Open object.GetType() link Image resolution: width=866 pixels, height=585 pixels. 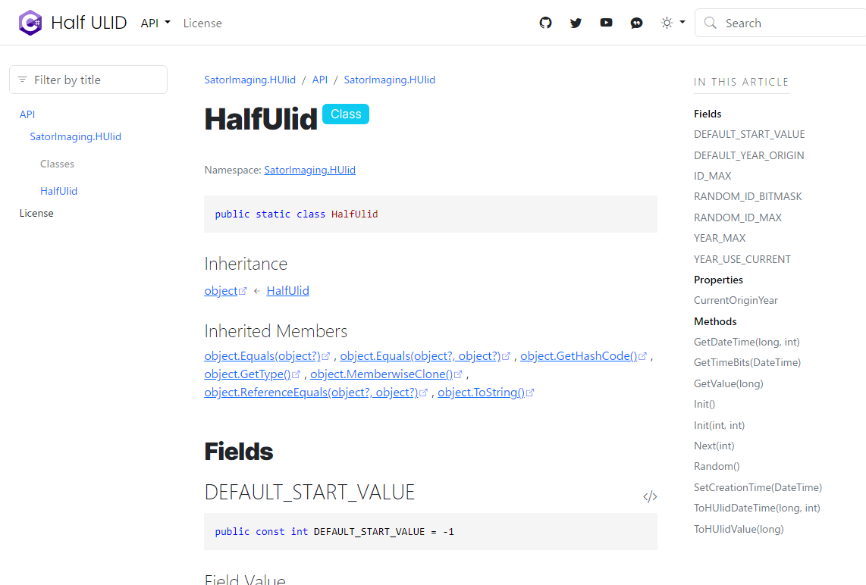[x=253, y=374]
